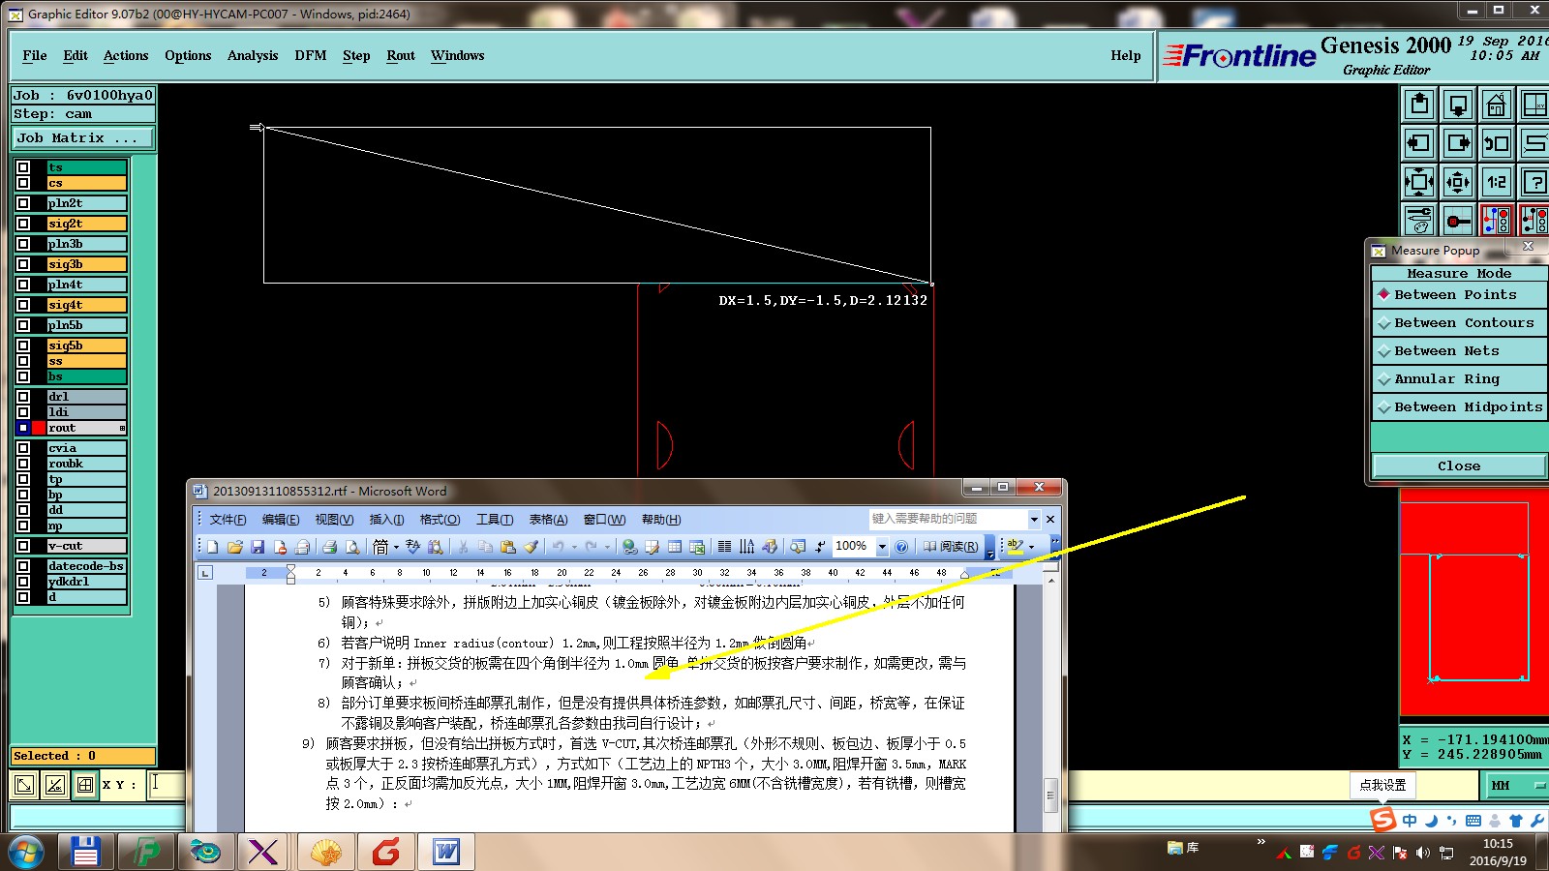
Task: Open the 格式(O) menu in Word
Action: click(x=440, y=520)
